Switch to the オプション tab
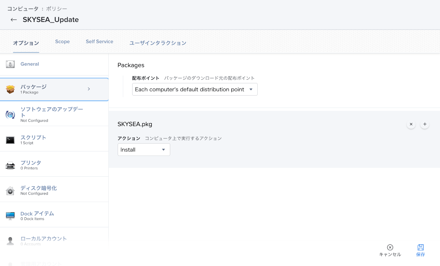Screen dimensions: 440x266 26,43
